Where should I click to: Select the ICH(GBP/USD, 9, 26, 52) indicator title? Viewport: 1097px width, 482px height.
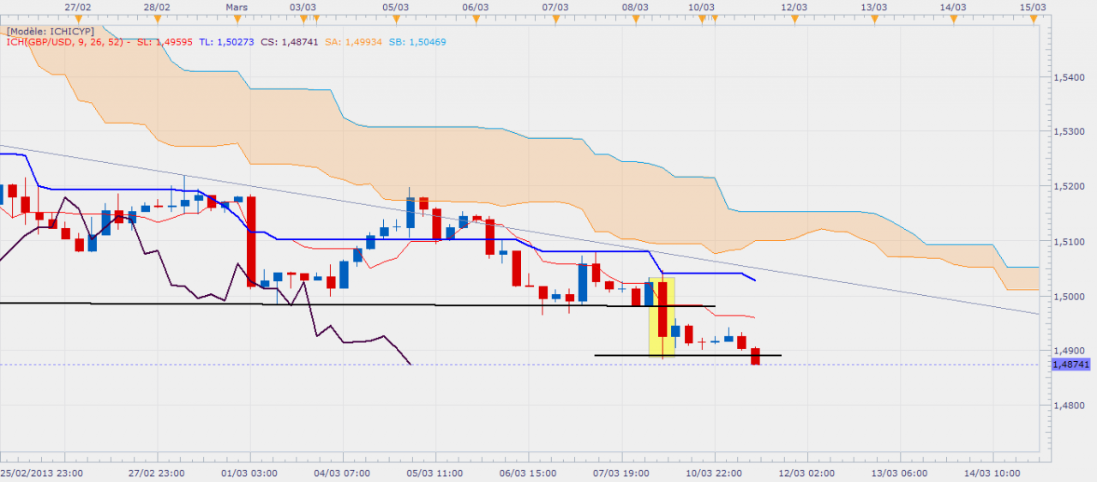click(67, 41)
